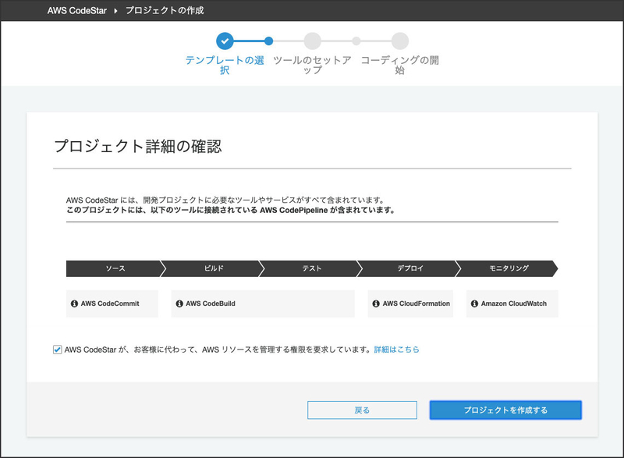624x458 pixels.
Task: Click the ソース pipeline stage
Action: coord(115,268)
